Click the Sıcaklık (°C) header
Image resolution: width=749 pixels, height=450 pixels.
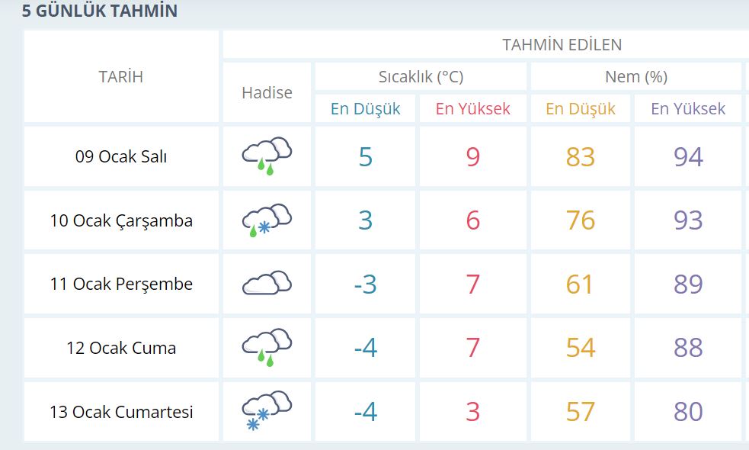click(421, 76)
